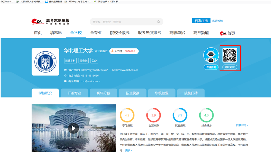Click the 石家庄市 city button
Viewport: 272px width, 154px height.
201,20
